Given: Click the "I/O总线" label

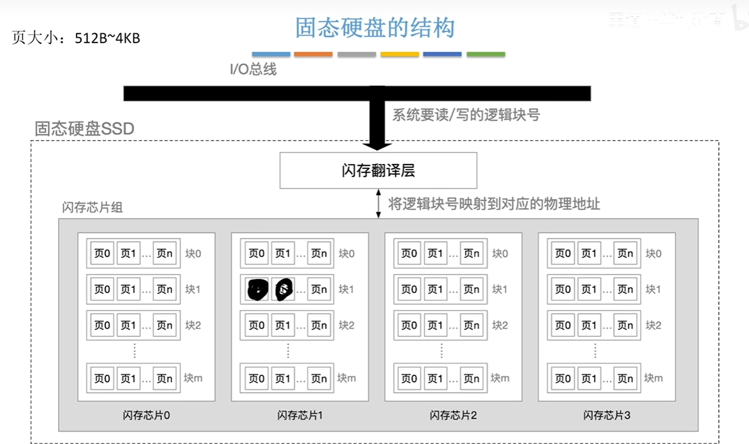Looking at the screenshot, I should [253, 70].
